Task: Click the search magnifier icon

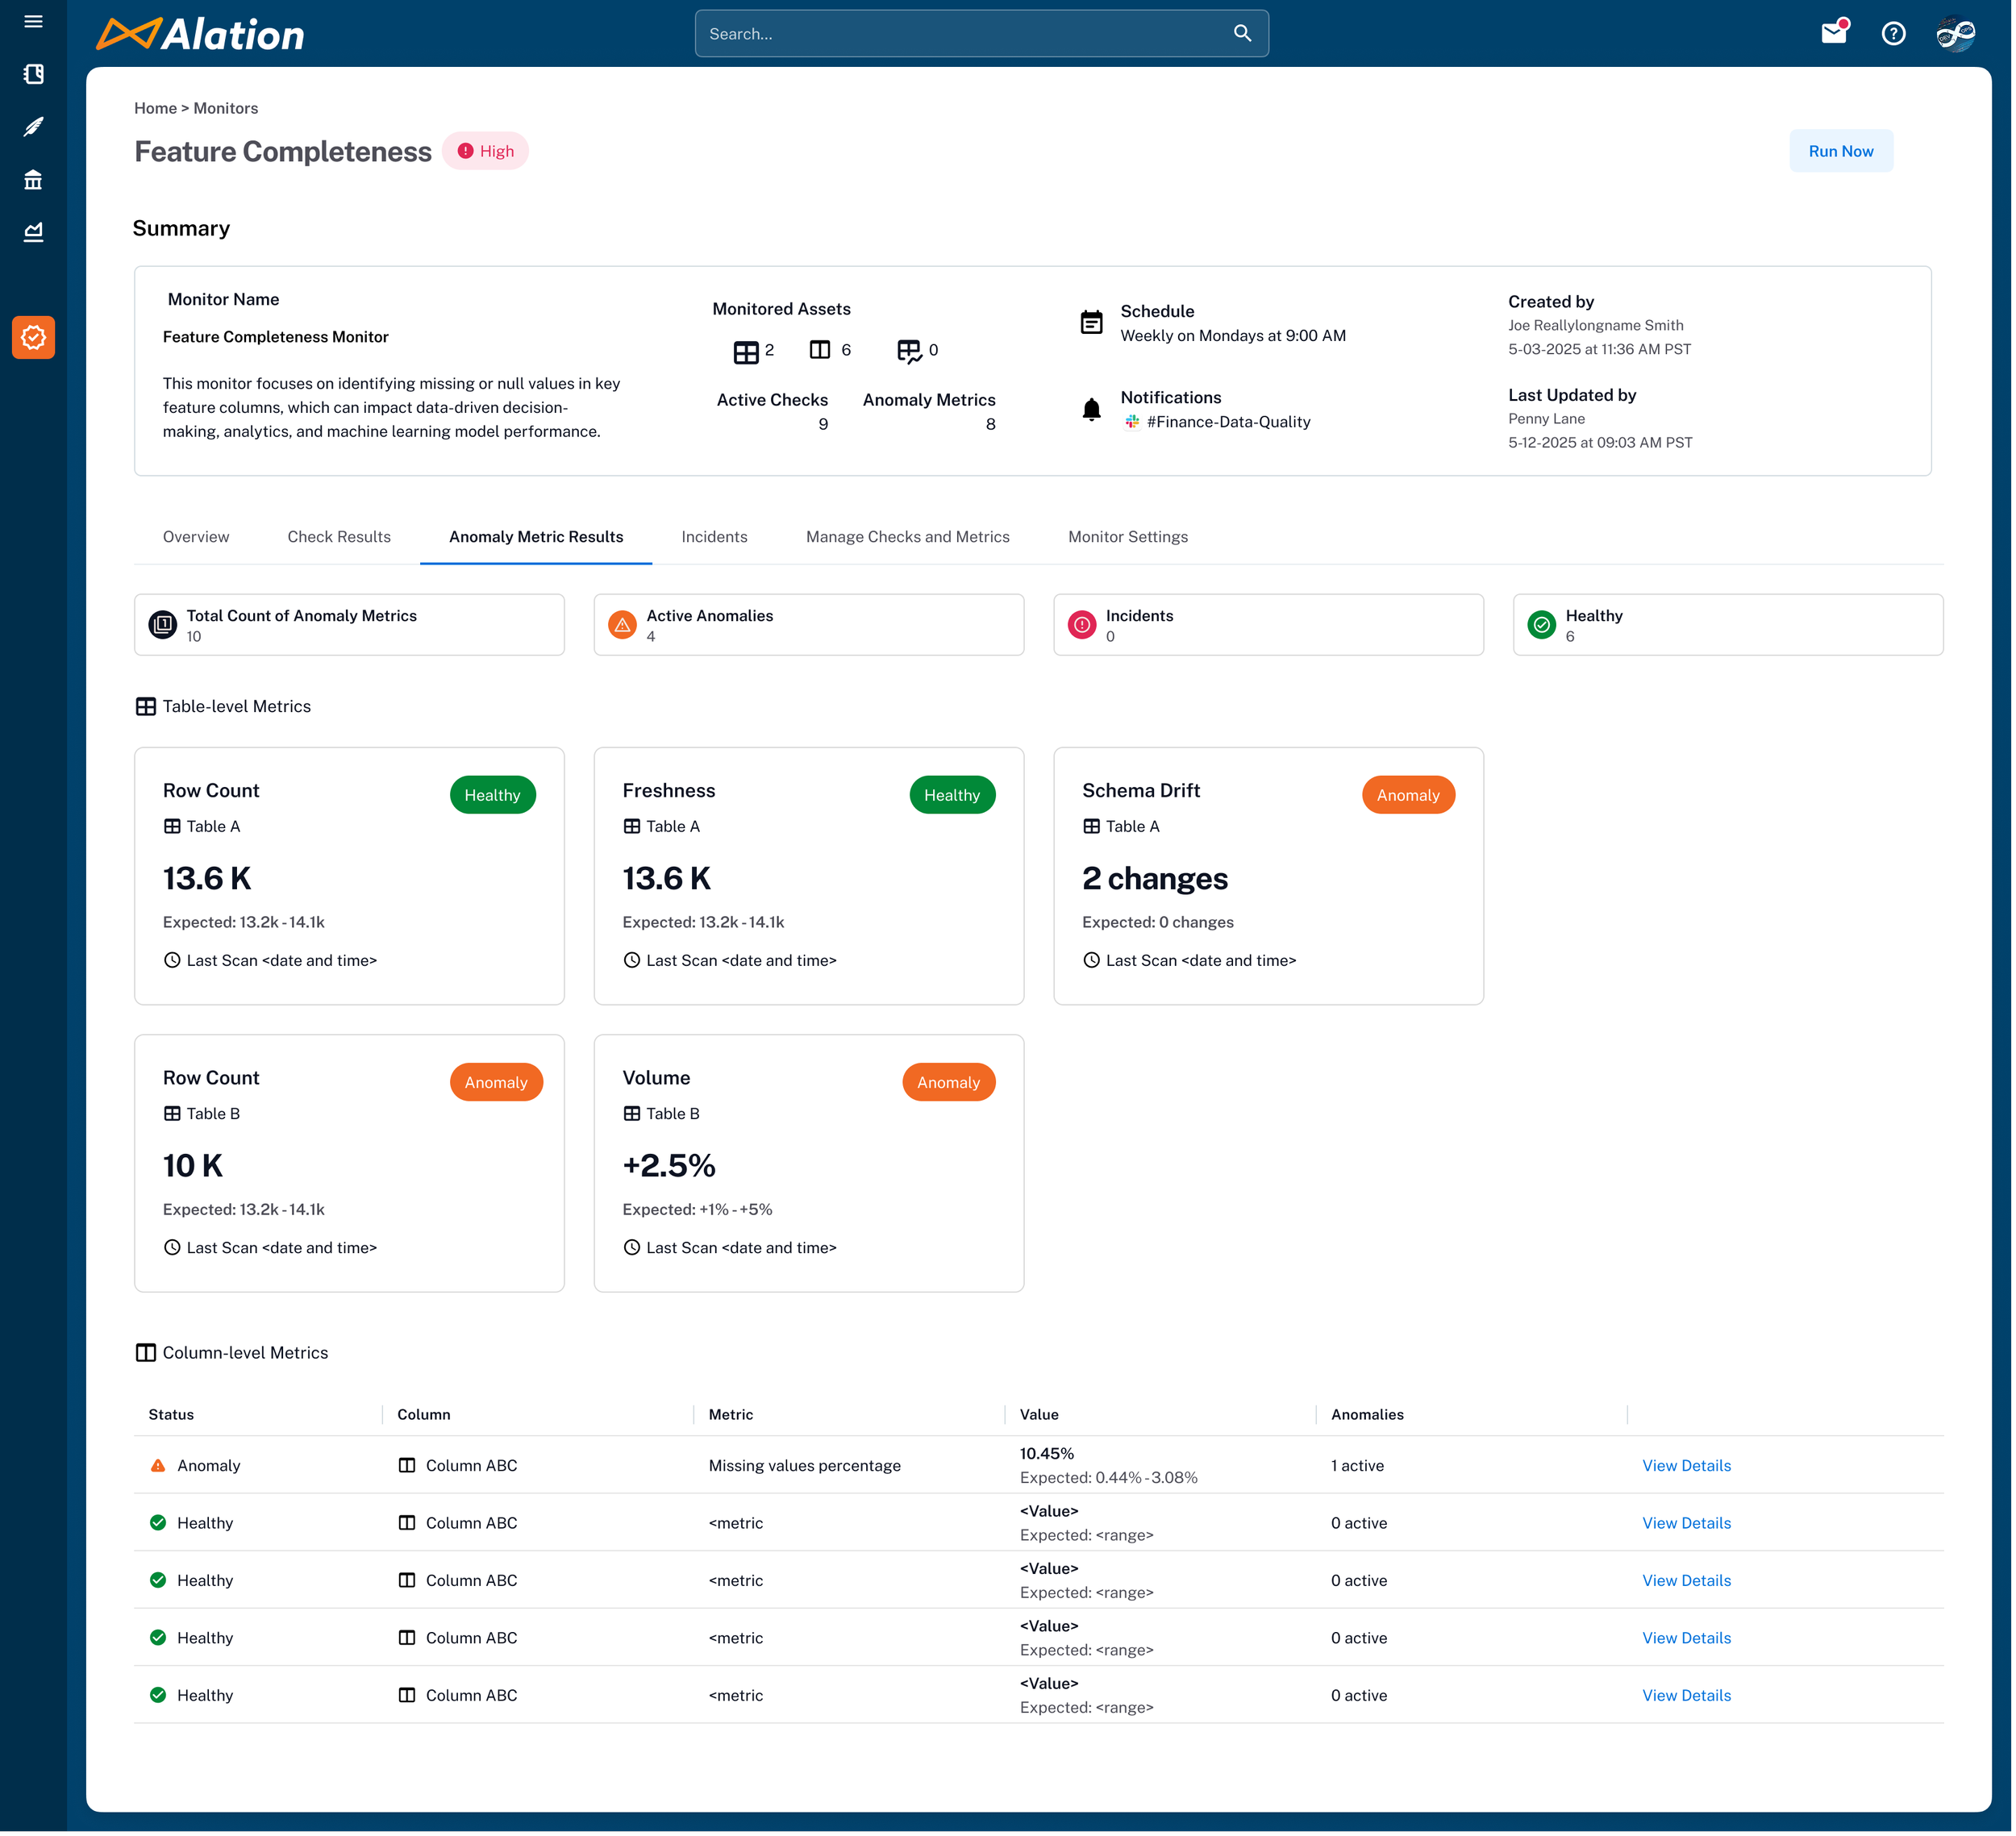Action: 1242,34
